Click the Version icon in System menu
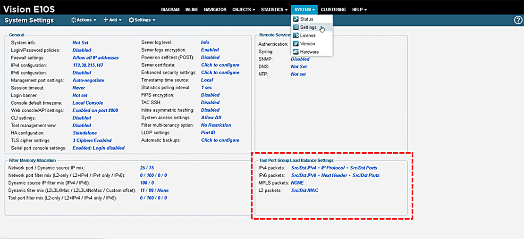 click(x=296, y=43)
